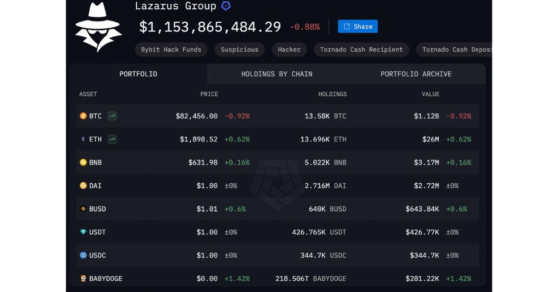This screenshot has width=558, height=292.
Task: Select the BABYDOGE asset name
Action: pyautogui.click(x=106, y=279)
